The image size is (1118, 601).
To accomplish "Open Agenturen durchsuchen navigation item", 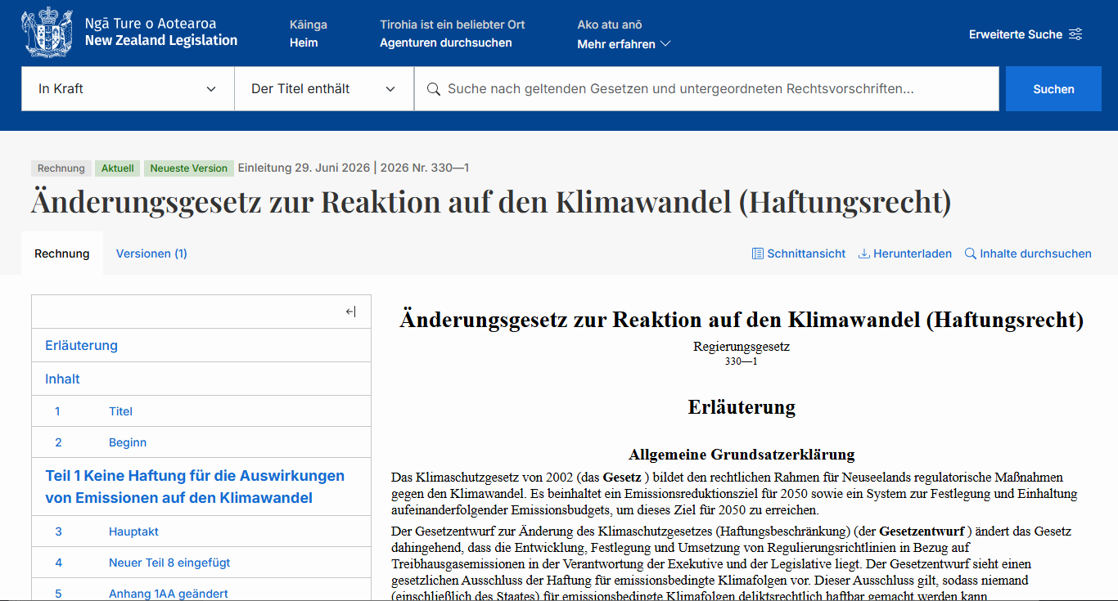I will coord(446,43).
